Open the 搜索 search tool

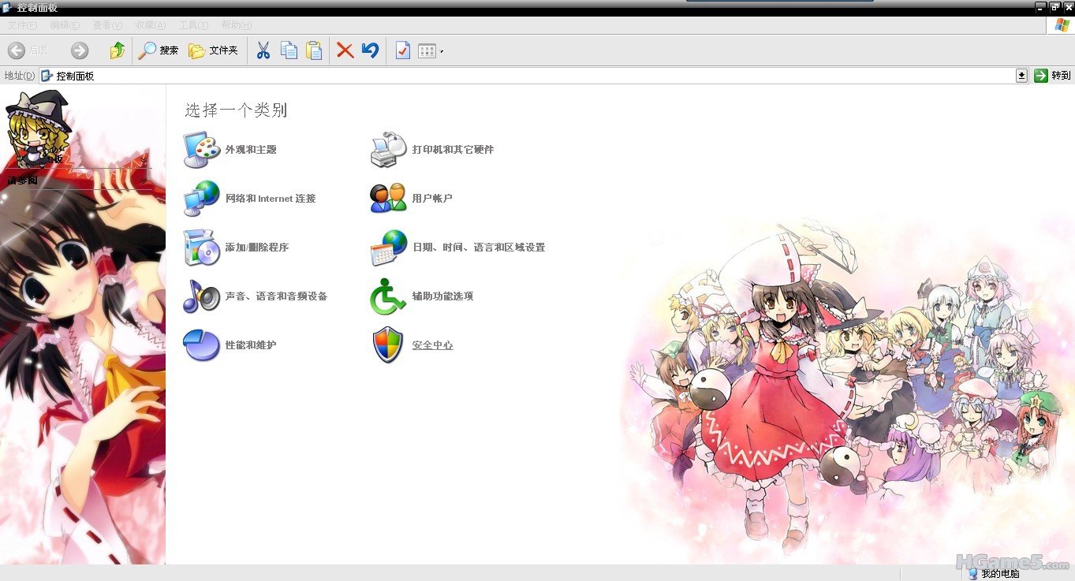159,50
